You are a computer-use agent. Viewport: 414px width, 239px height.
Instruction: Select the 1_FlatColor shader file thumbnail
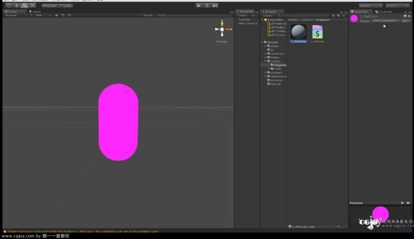click(317, 32)
